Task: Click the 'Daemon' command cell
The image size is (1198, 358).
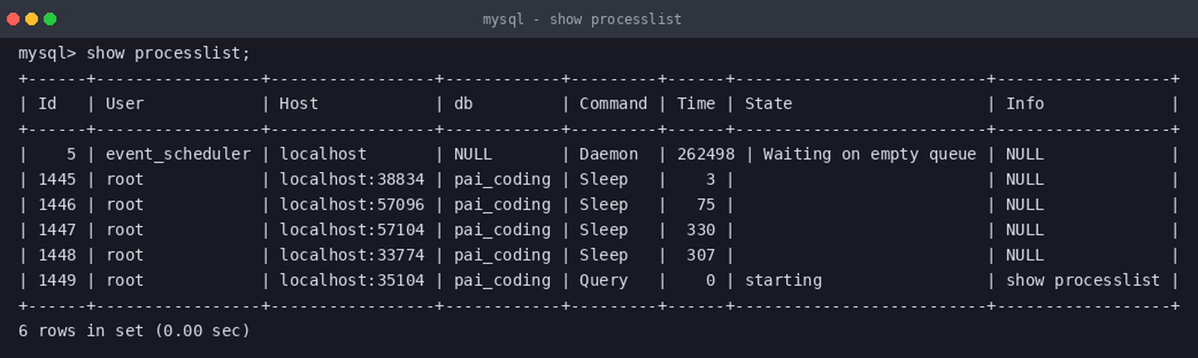Action: tap(608, 154)
